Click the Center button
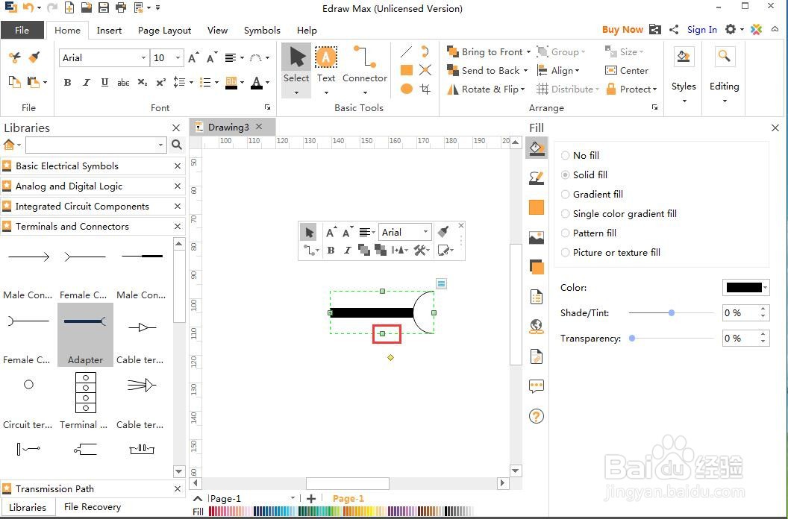 click(x=627, y=71)
